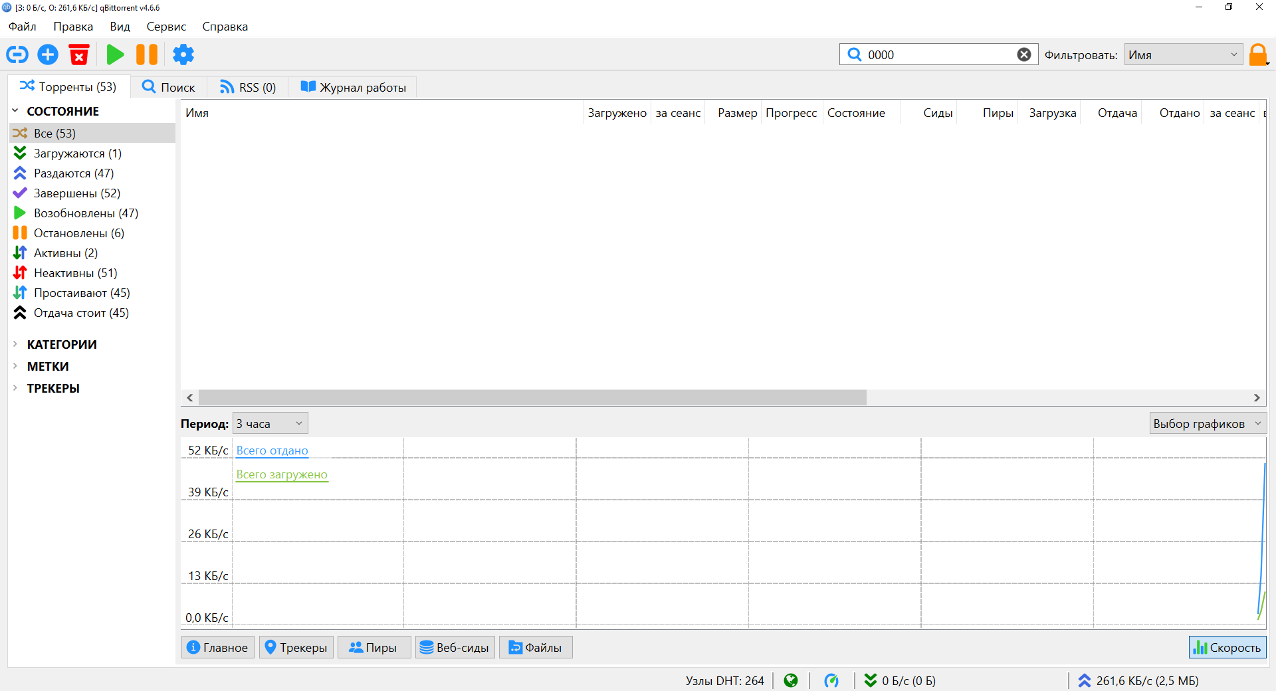Open the Выбор графиков dropdown

coord(1208,423)
